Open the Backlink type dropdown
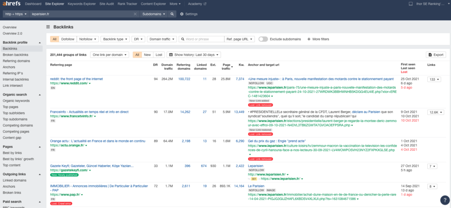 coord(115,39)
